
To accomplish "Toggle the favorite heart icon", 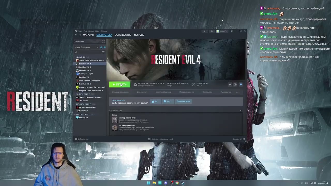I will (241, 84).
